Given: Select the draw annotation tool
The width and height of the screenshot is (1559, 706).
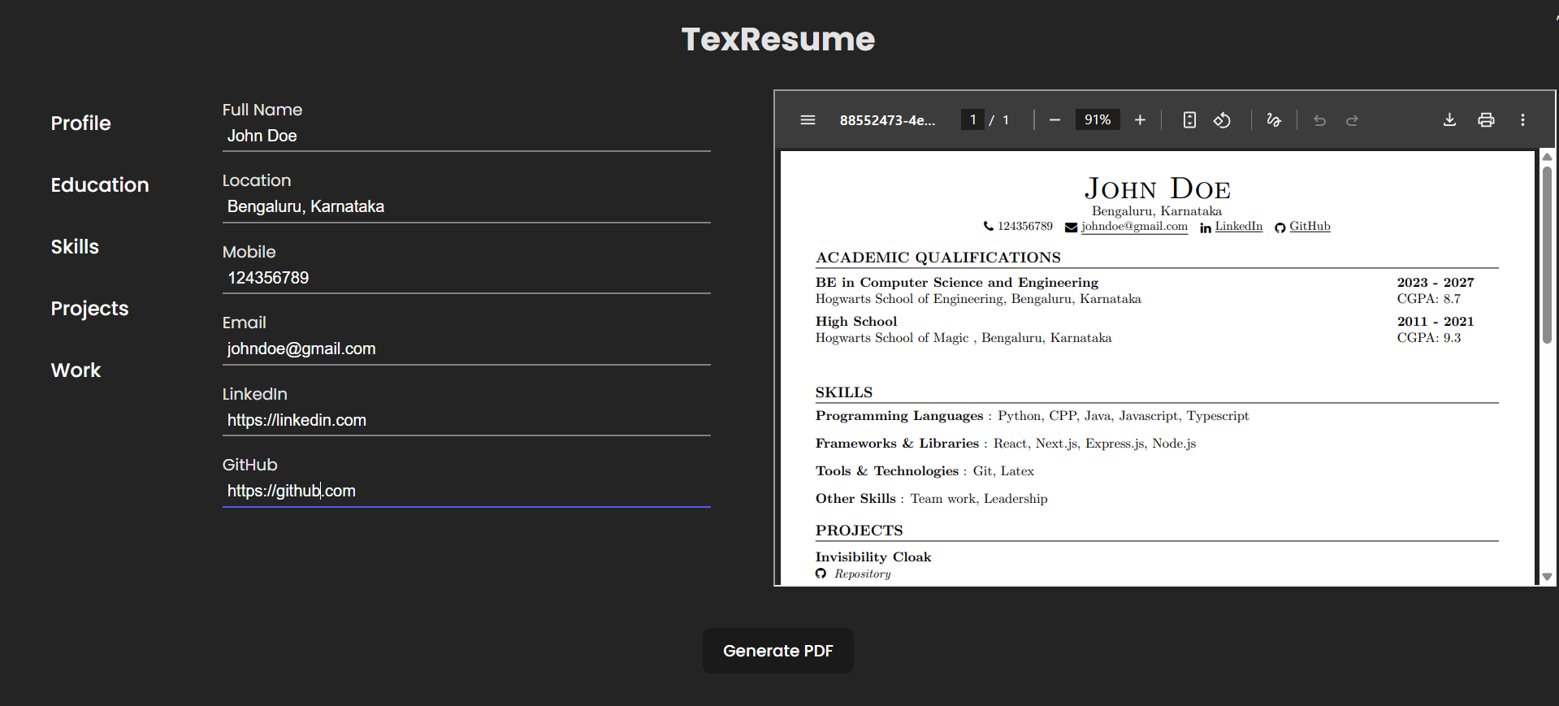Looking at the screenshot, I should pyautogui.click(x=1274, y=120).
